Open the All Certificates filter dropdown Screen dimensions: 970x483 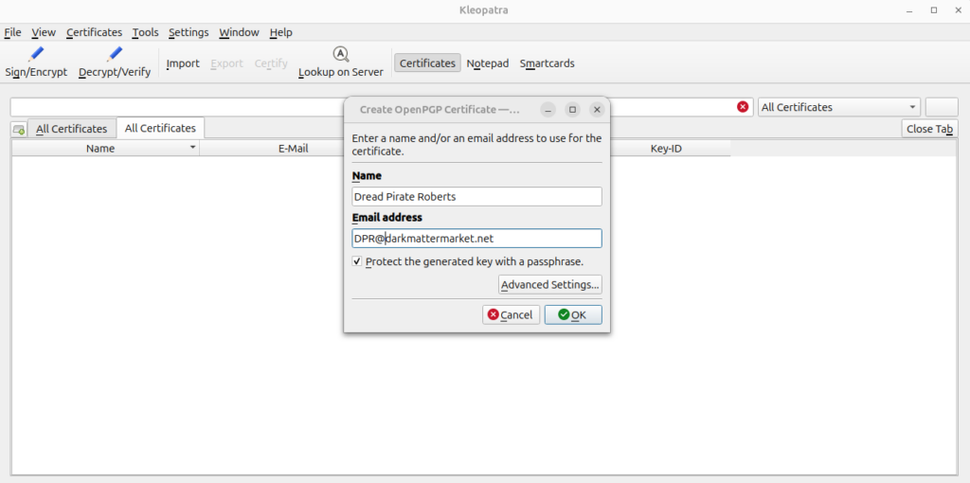point(839,107)
